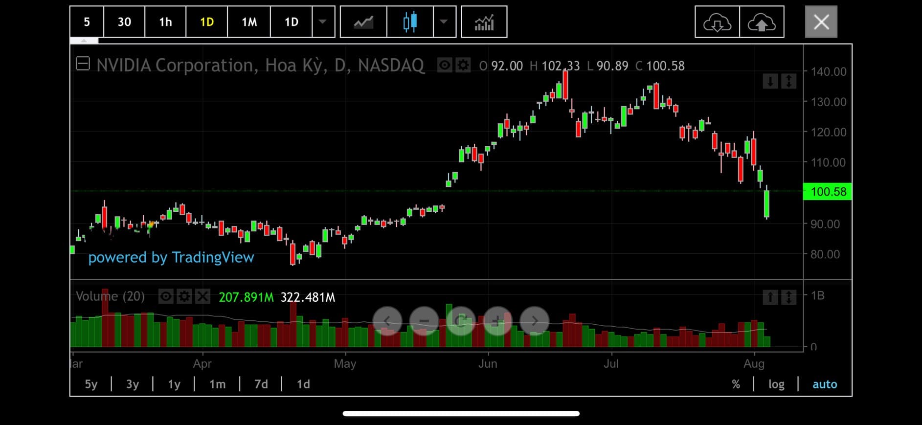Toggle Volume indicator visibility eye
Viewport: 922px width, 425px height.
[166, 296]
